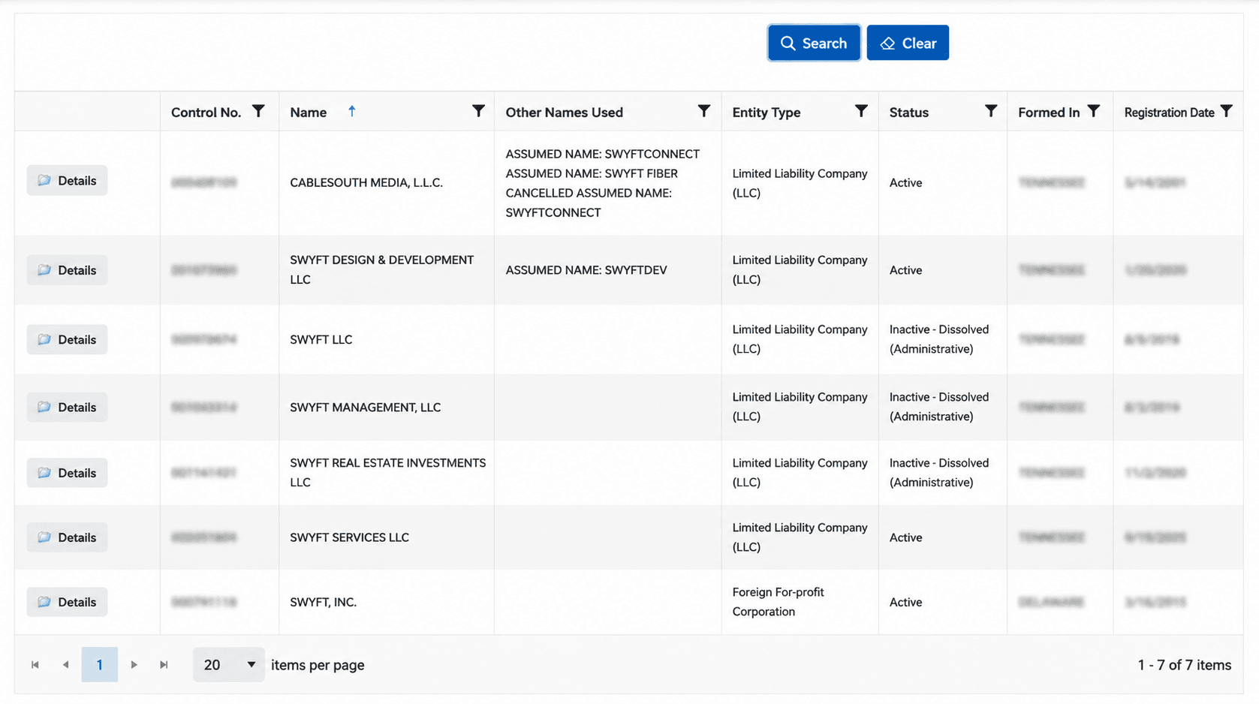Open Details for SWYFT SERVICES LLC

tap(67, 537)
